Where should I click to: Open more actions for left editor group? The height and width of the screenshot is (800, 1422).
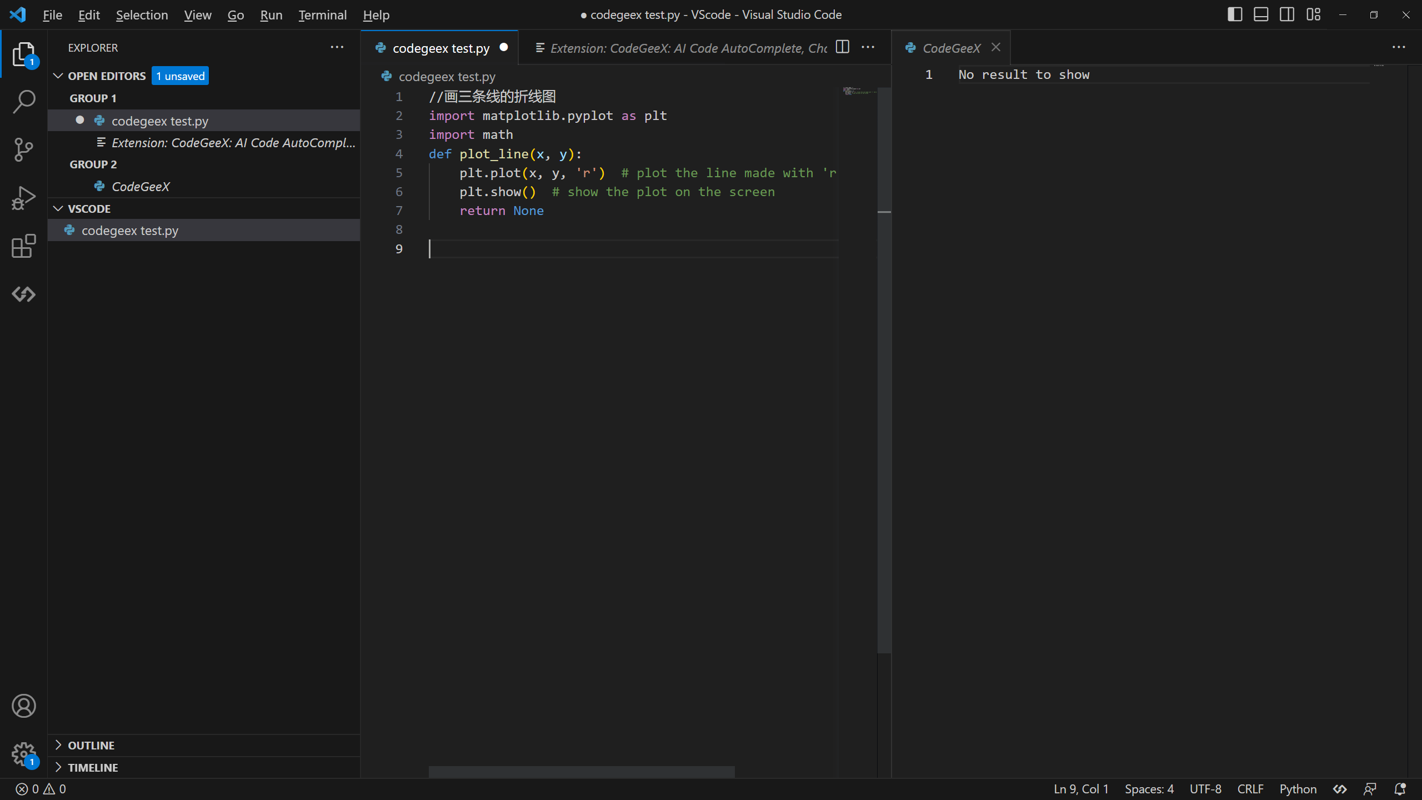click(868, 47)
